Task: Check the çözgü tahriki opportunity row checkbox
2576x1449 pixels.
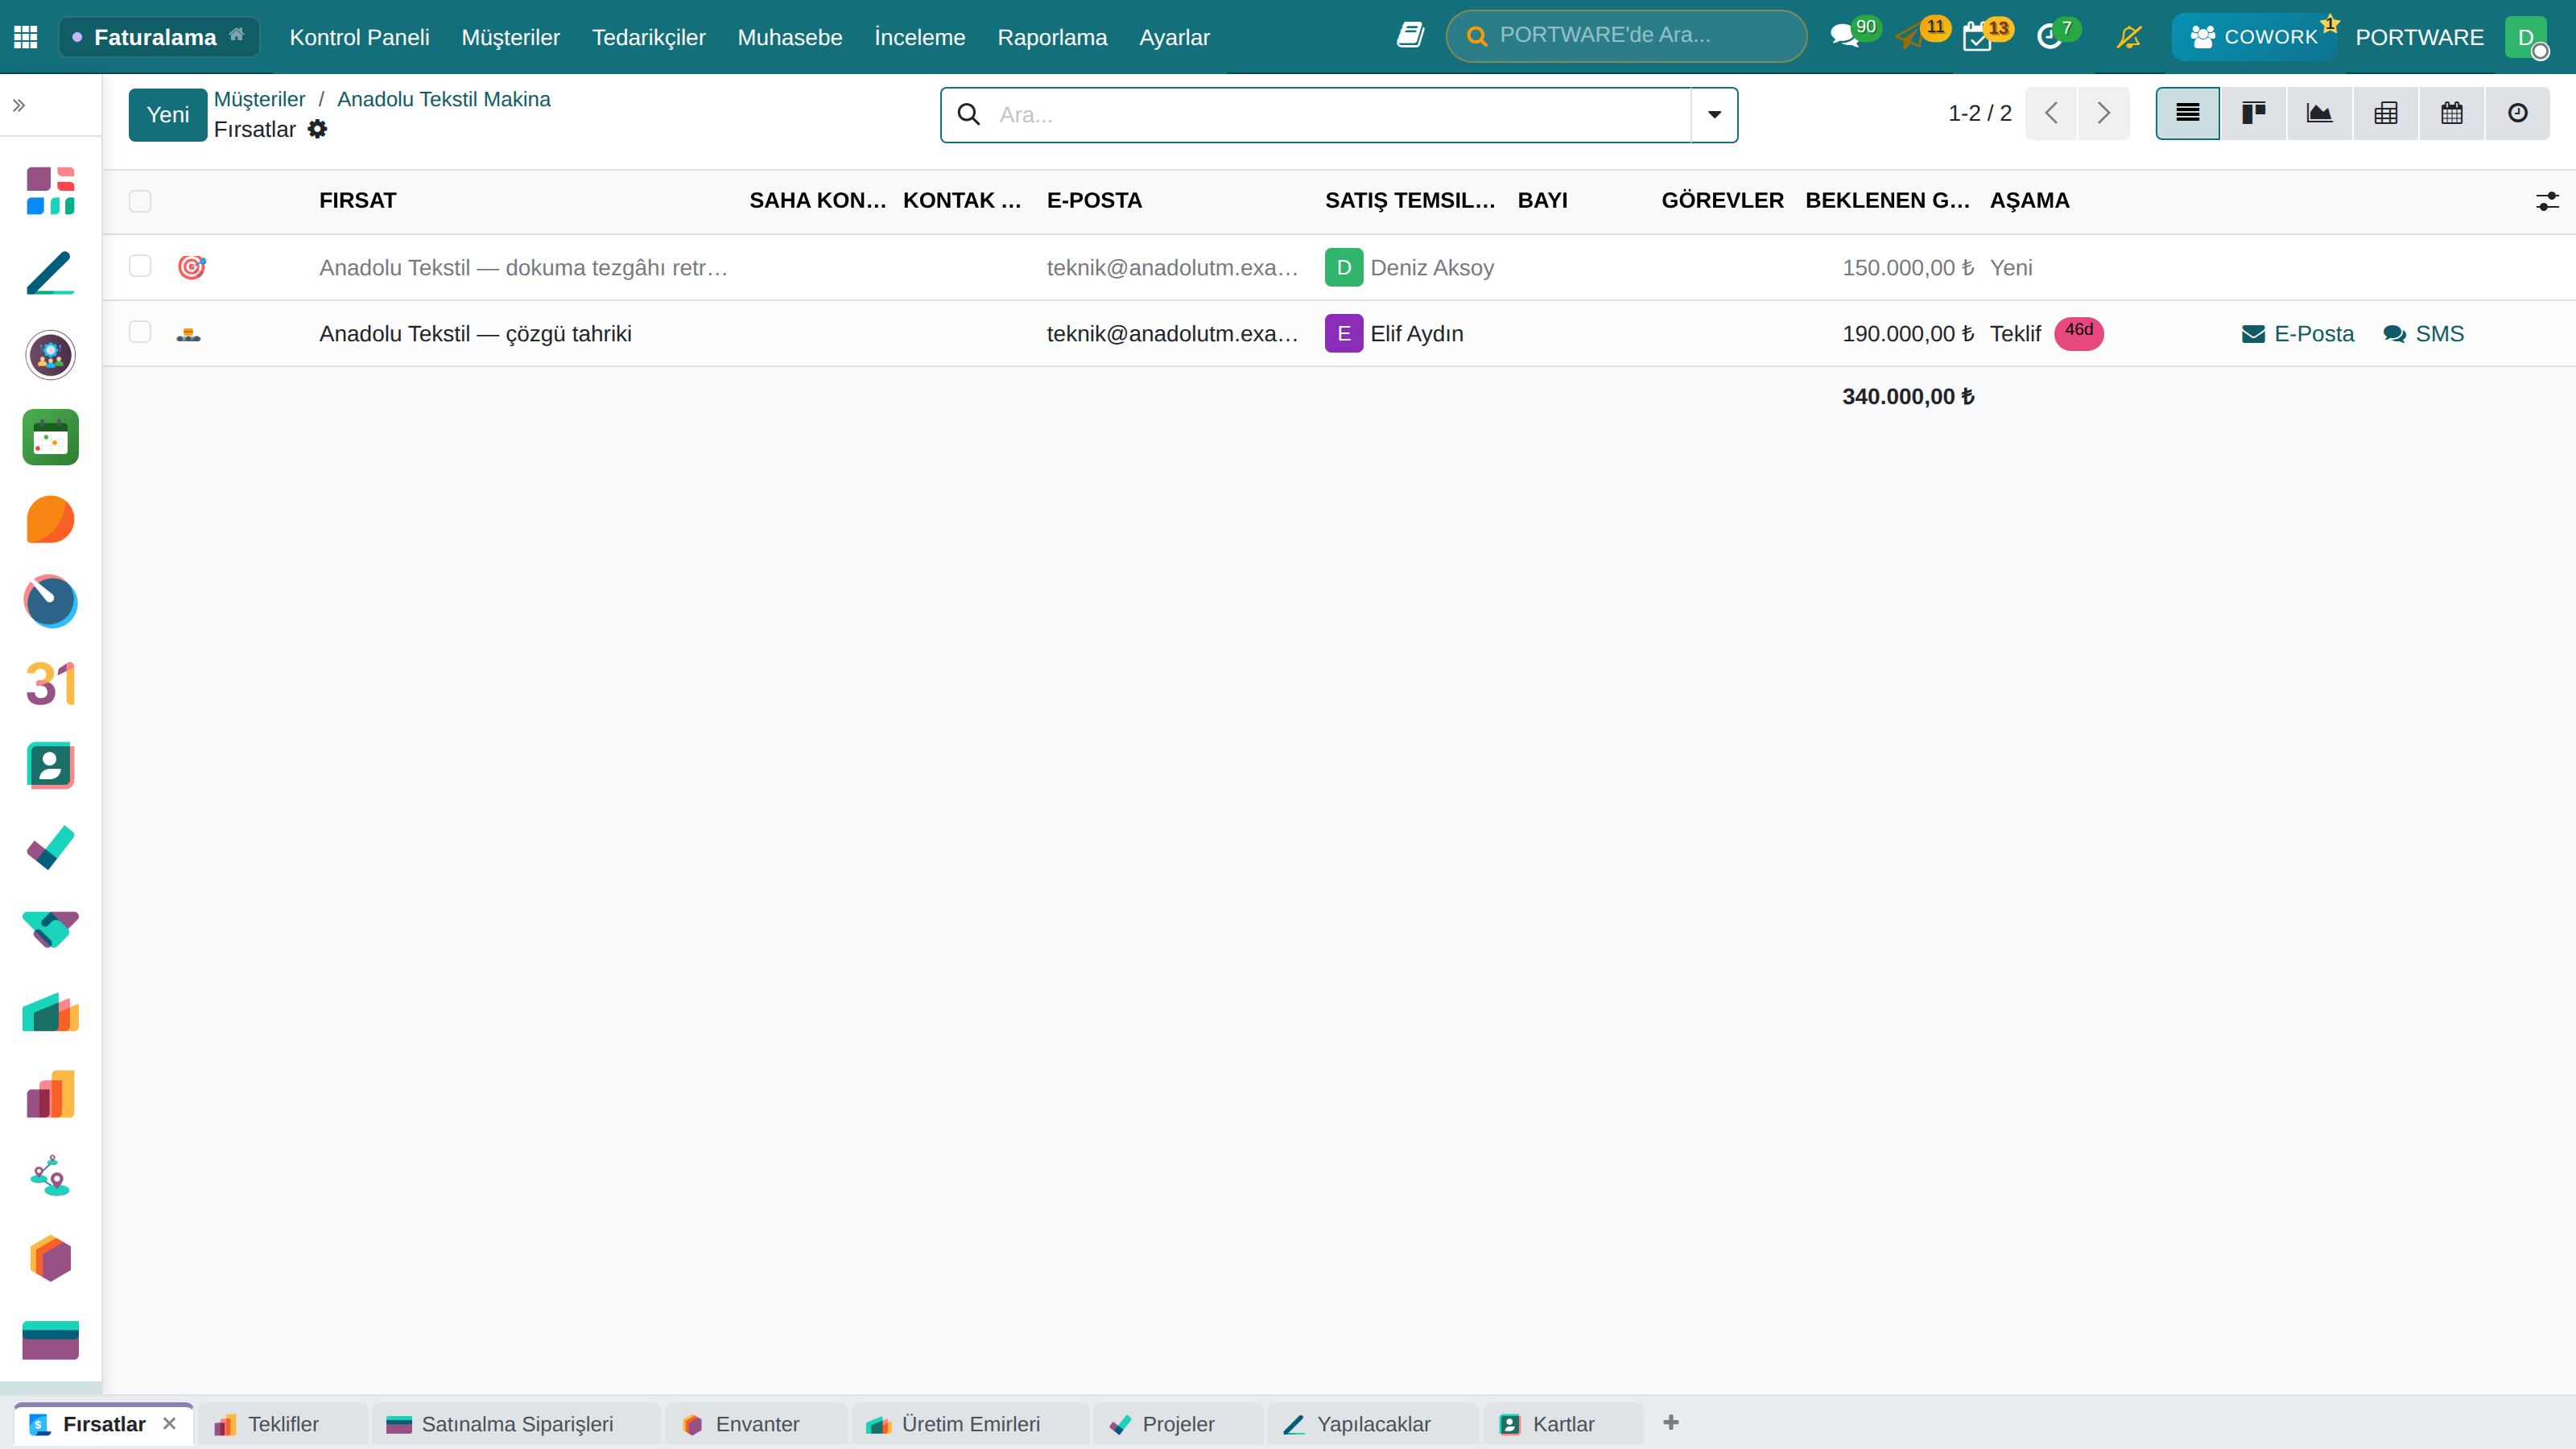Action: click(x=140, y=332)
